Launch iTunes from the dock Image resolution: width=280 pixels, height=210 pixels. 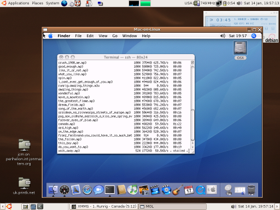pos(132,190)
